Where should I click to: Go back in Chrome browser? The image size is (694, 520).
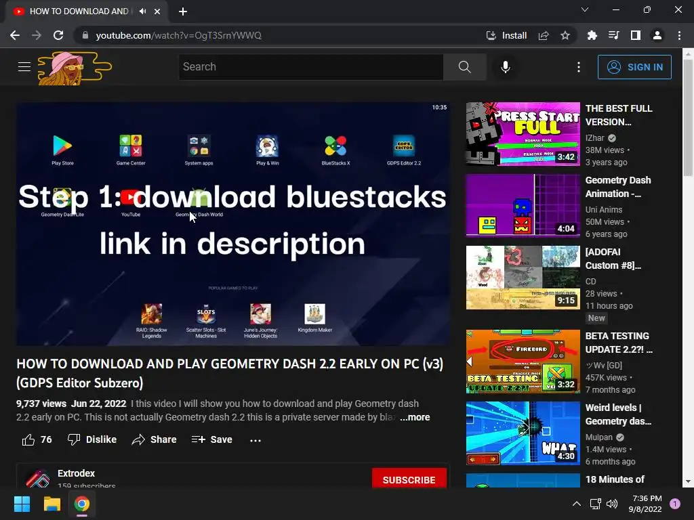[x=15, y=35]
